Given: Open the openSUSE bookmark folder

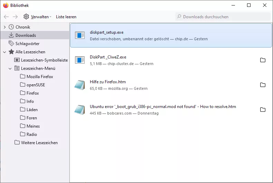Looking at the screenshot, I should (36, 85).
